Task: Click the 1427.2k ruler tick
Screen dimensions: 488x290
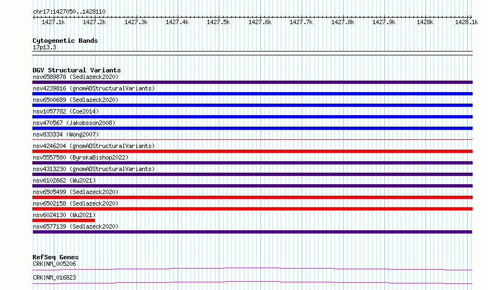Action: (94, 22)
